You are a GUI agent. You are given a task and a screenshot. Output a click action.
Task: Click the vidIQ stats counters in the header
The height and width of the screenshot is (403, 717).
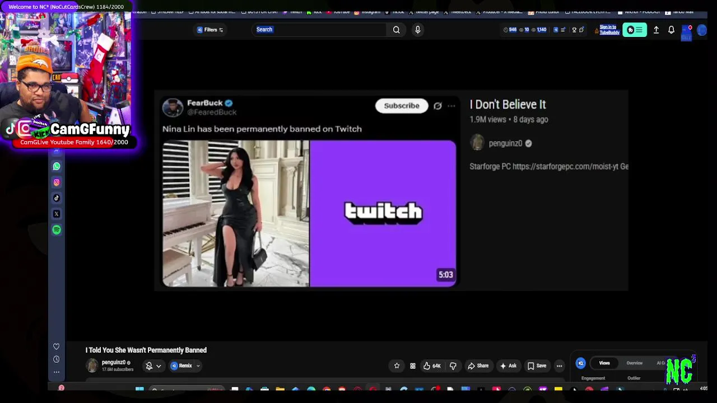tap(525, 30)
